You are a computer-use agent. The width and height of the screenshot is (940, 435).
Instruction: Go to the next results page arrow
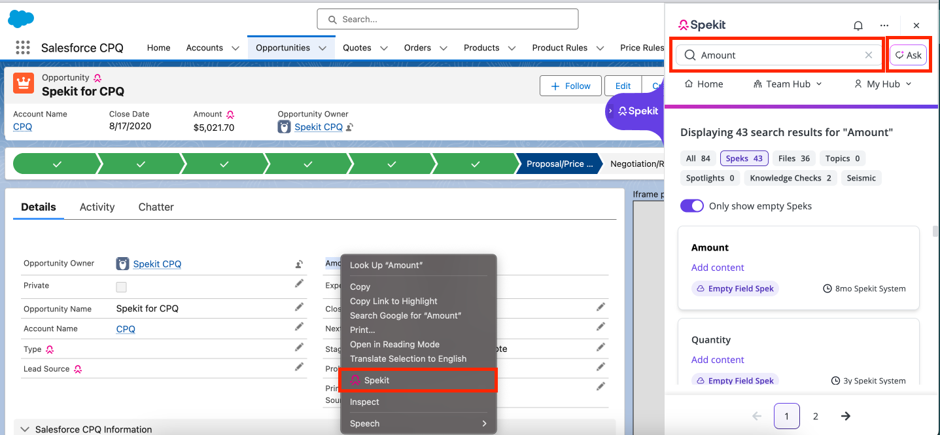click(x=846, y=416)
